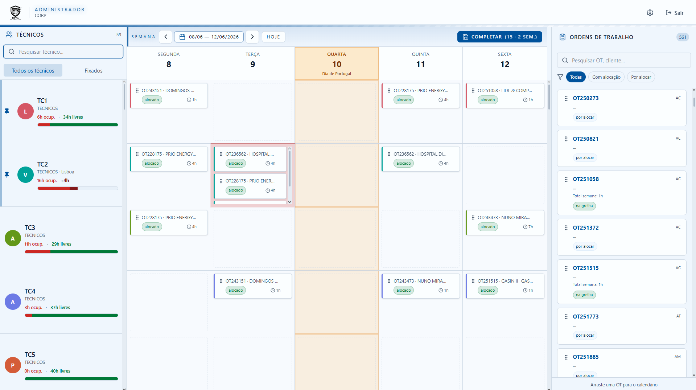Click the Sair logout button
Viewport: 696px width, 390px height.
675,13
